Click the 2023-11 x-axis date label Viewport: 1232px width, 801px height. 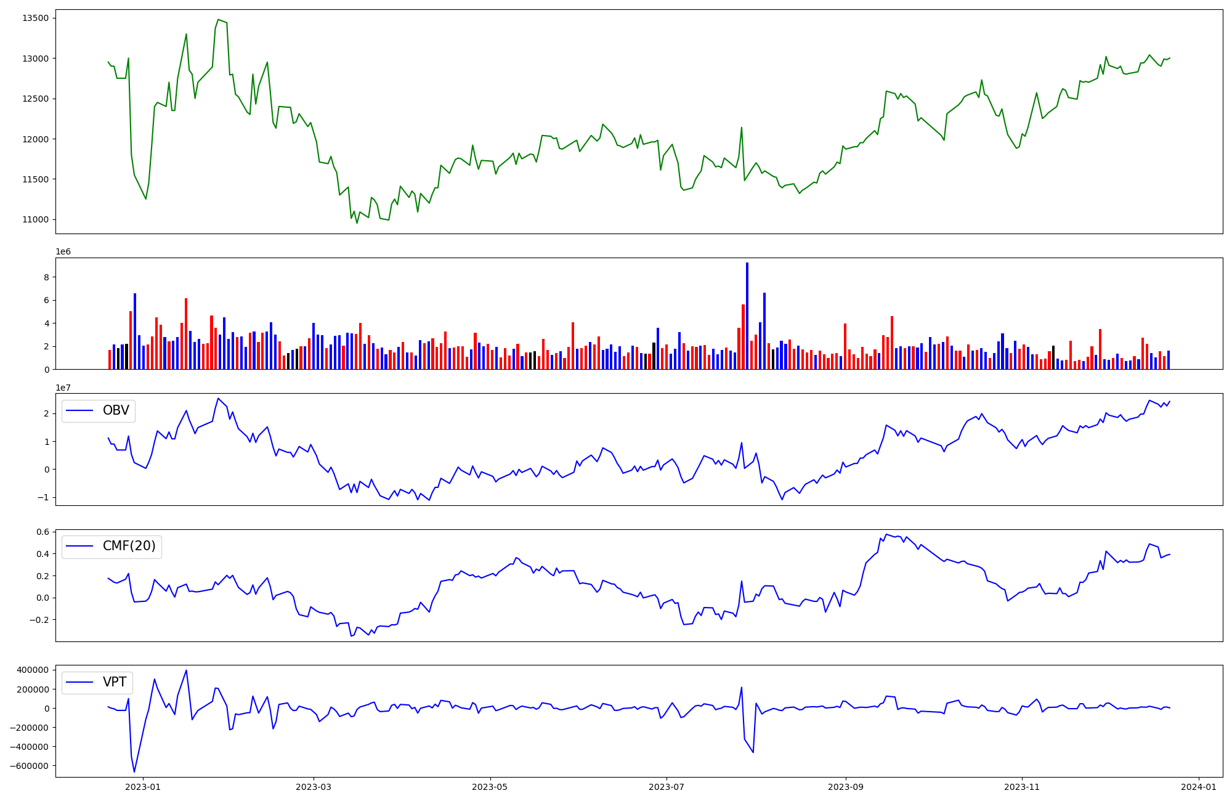pos(1022,787)
